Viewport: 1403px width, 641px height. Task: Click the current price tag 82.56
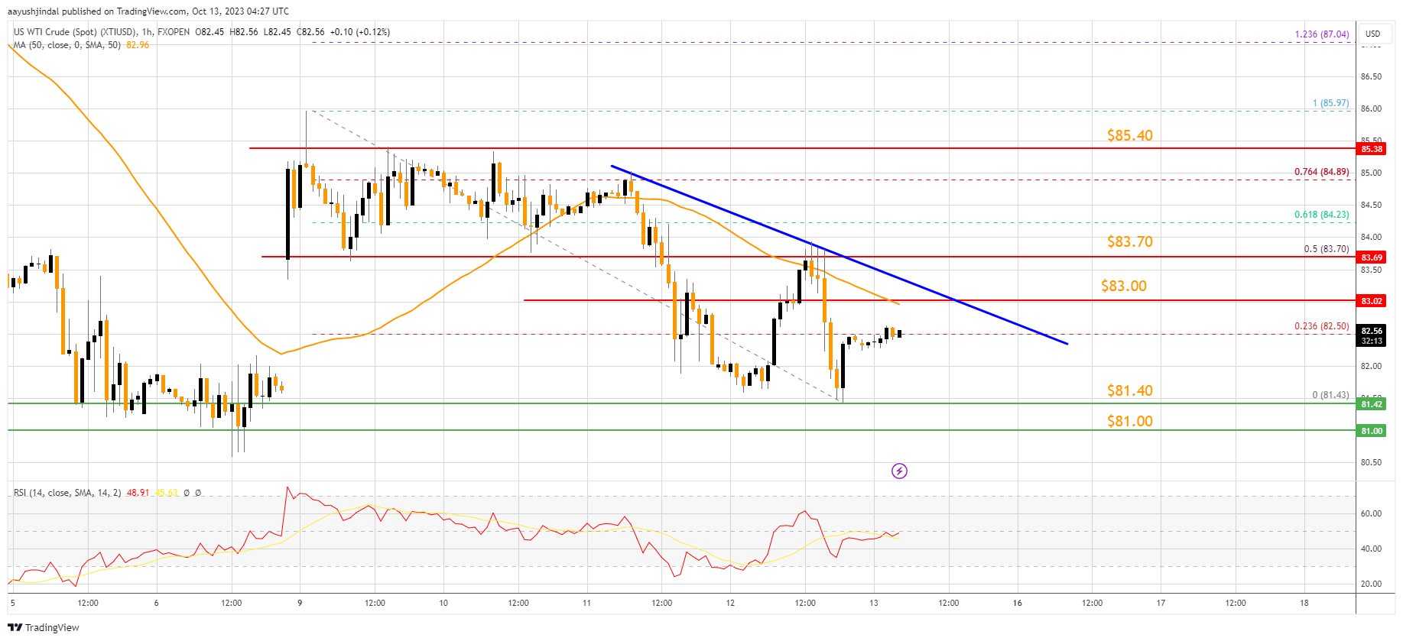1372,332
